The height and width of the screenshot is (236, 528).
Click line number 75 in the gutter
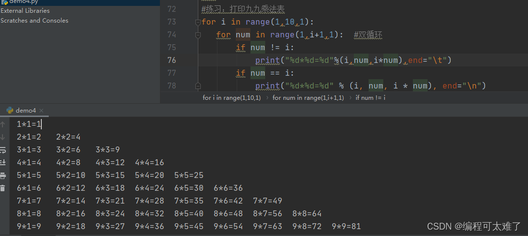pyautogui.click(x=172, y=48)
